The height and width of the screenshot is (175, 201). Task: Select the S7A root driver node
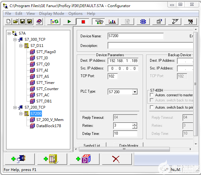click(x=22, y=33)
